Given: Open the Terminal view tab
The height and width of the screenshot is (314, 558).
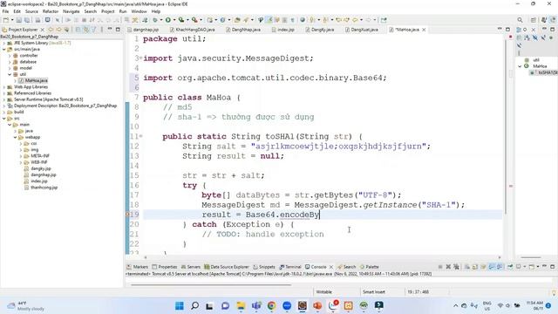Looking at the screenshot, I should click(290, 267).
